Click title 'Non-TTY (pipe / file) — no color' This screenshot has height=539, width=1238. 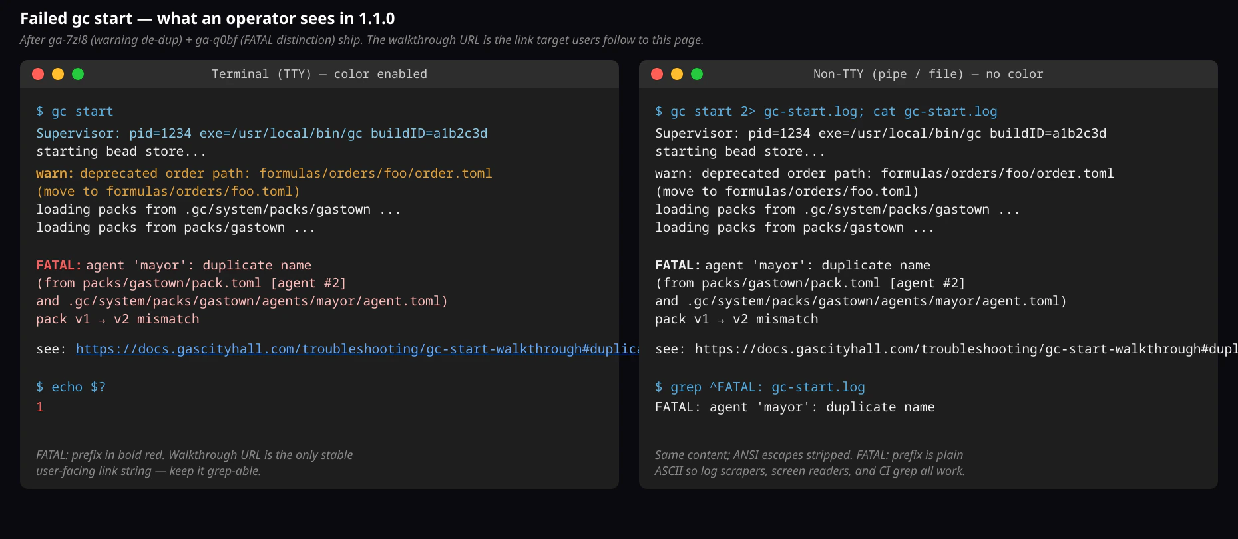(929, 74)
